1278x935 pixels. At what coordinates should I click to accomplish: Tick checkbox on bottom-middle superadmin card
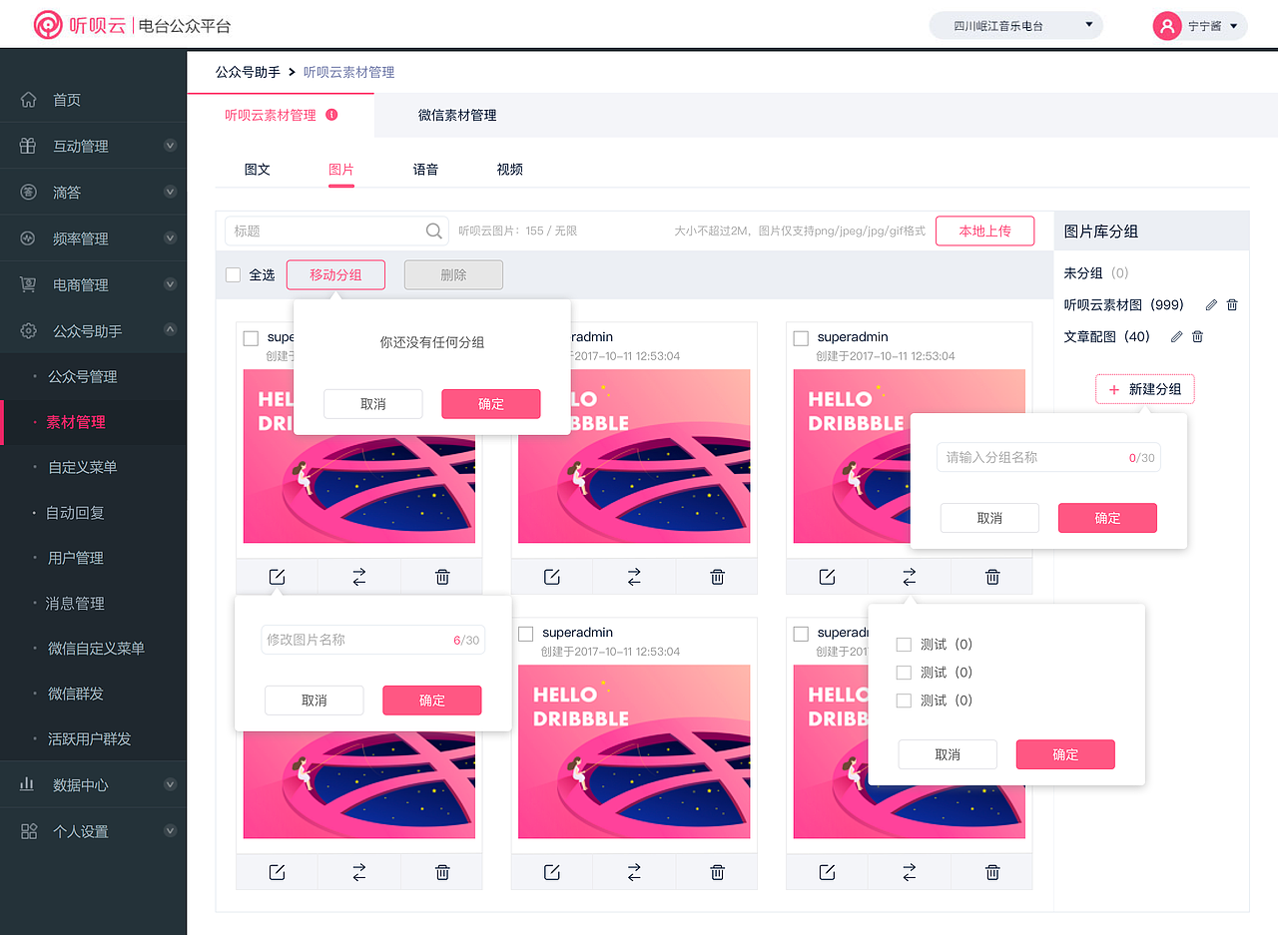point(525,634)
